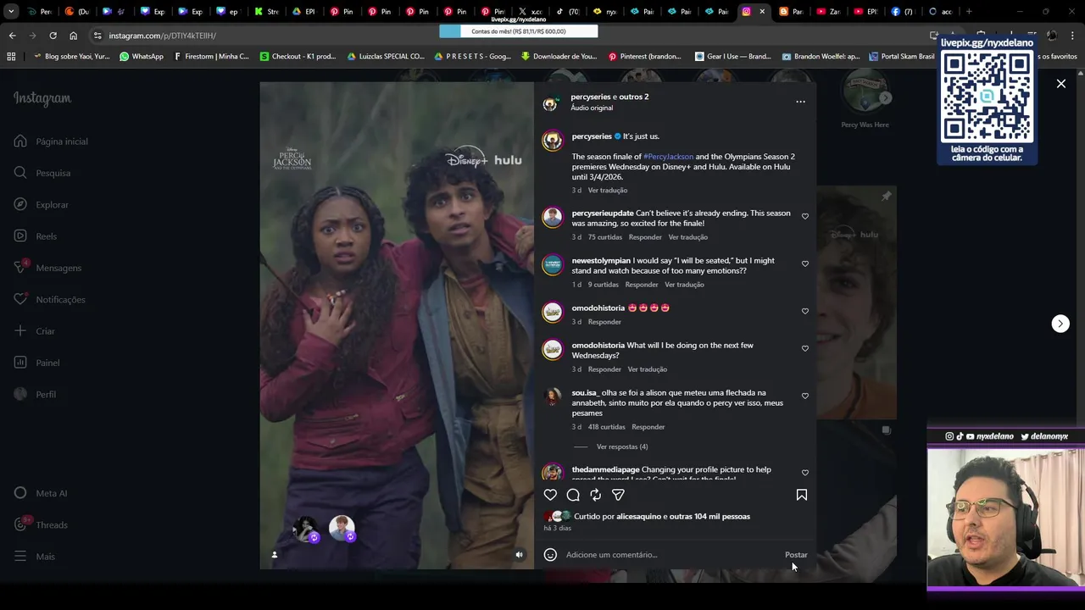Click the Postar button
The height and width of the screenshot is (610, 1085).
796,555
